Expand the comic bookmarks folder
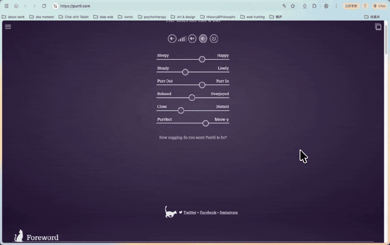390x245 pixels. 126,16
